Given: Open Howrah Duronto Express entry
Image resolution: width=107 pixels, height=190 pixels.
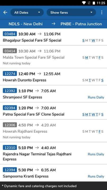Looking at the screenshot, I should click(53, 77).
